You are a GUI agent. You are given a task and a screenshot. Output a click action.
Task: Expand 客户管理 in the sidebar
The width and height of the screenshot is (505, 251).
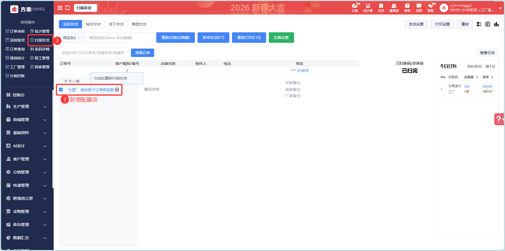click(x=26, y=159)
